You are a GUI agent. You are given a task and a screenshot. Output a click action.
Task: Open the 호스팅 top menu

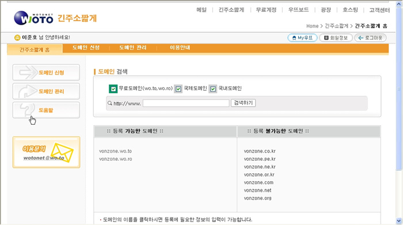[350, 10]
